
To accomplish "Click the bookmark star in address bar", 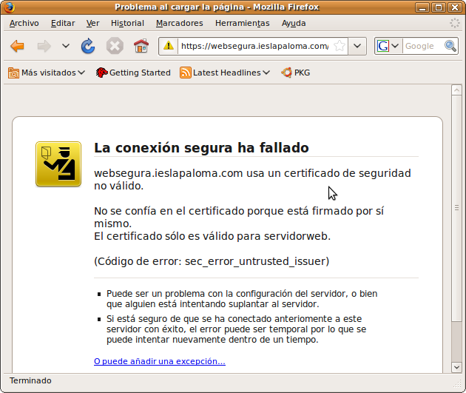I will click(x=339, y=46).
